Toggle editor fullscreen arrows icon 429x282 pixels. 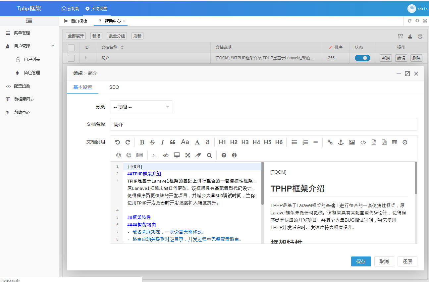(188, 155)
